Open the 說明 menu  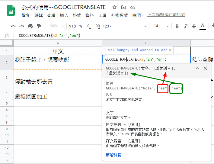coord(137,15)
